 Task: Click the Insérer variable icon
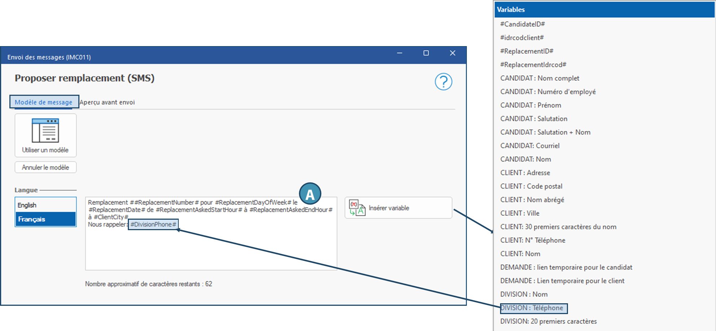point(357,208)
